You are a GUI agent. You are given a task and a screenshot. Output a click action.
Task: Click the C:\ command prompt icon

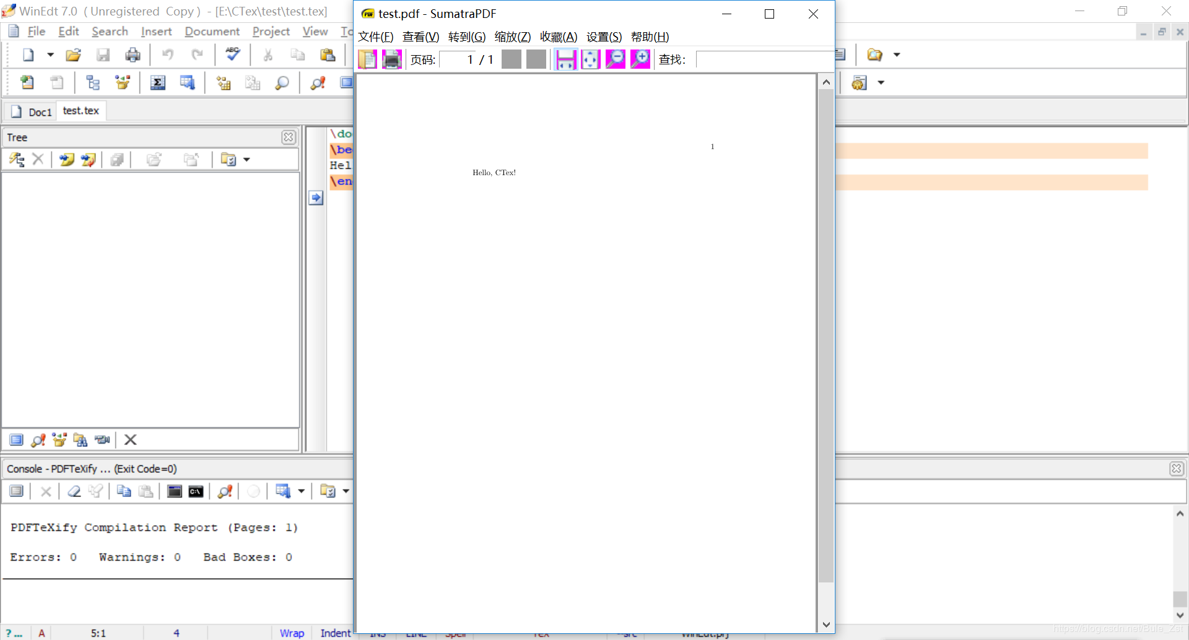(x=196, y=491)
